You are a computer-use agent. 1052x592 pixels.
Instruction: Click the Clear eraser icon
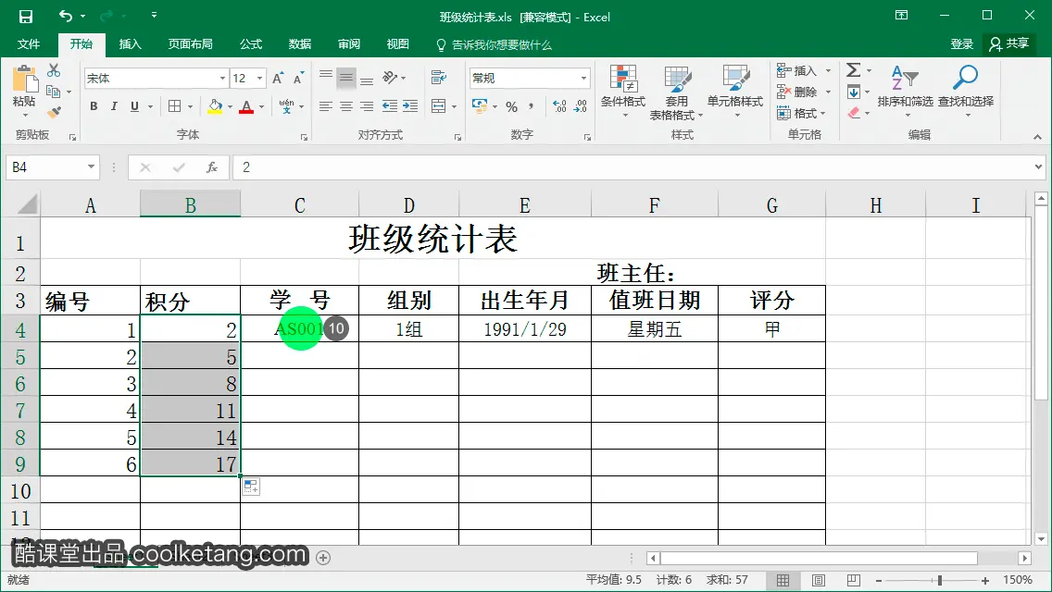(854, 113)
